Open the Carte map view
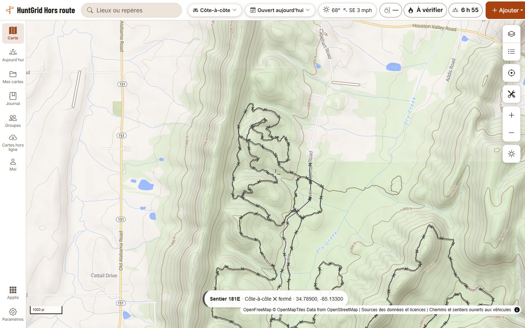 13,34
